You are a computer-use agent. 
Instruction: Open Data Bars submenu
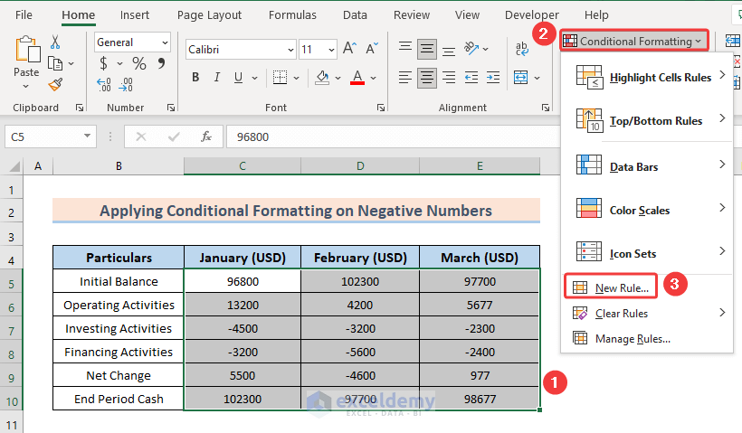click(x=647, y=166)
